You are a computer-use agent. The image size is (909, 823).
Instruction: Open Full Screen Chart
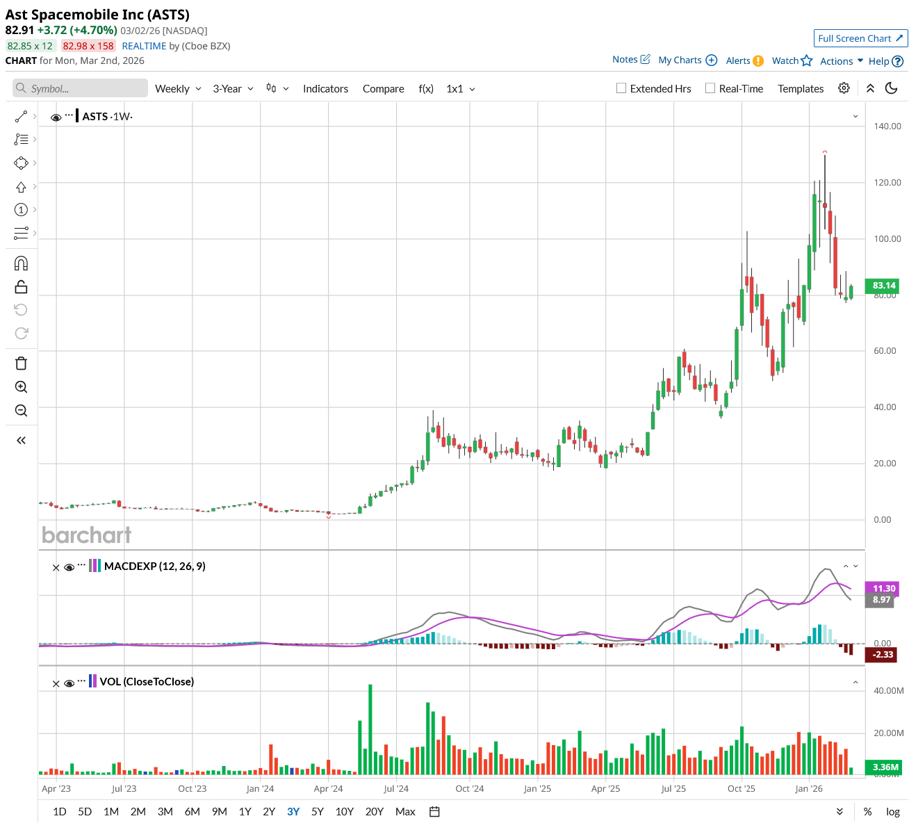[x=861, y=38]
